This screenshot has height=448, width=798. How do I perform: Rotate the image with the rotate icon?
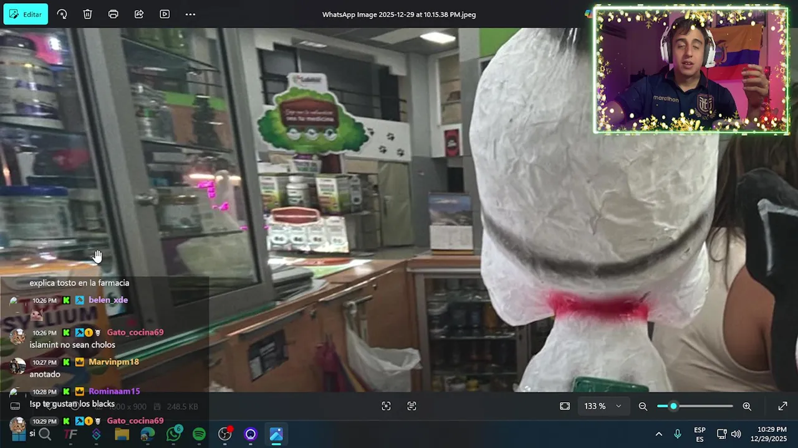coord(62,14)
